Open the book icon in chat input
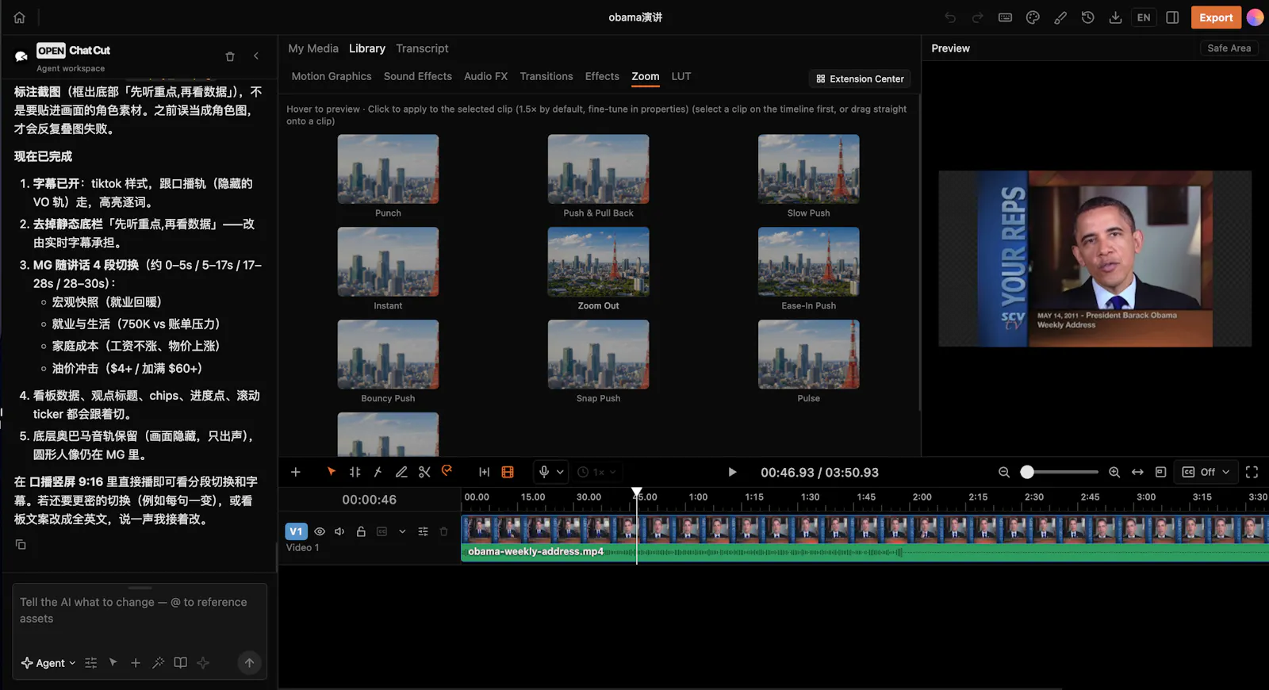 pos(181,663)
